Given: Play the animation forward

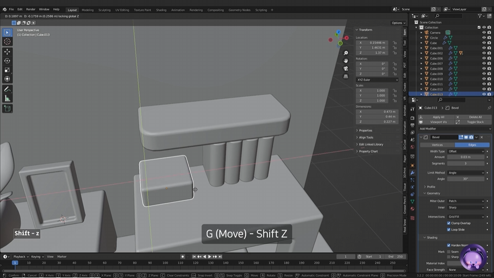Looking at the screenshot, I should coord(209,257).
